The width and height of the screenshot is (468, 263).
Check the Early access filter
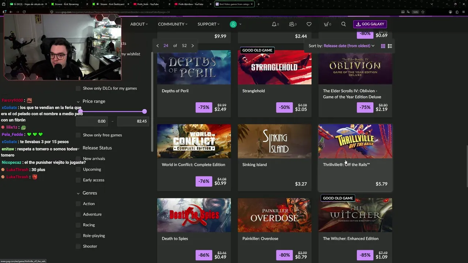coord(78,180)
